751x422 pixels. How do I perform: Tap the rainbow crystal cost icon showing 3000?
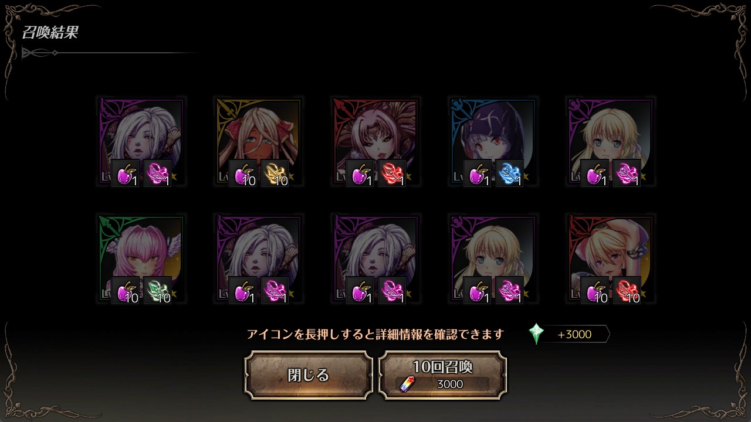pos(405,384)
